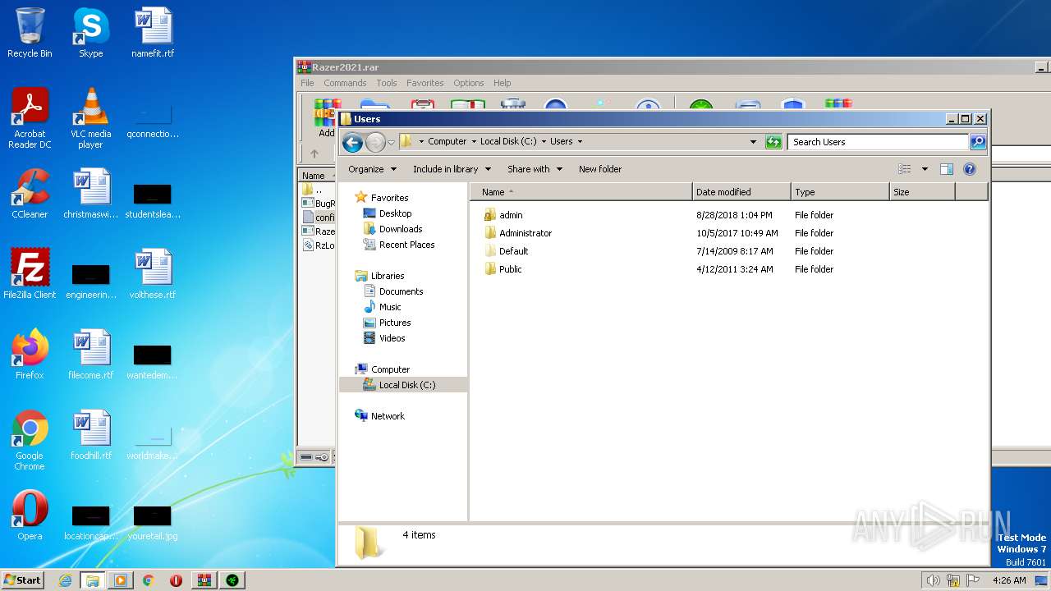Select volthese.rtf file on desktop
This screenshot has width=1051, height=591.
153,275
